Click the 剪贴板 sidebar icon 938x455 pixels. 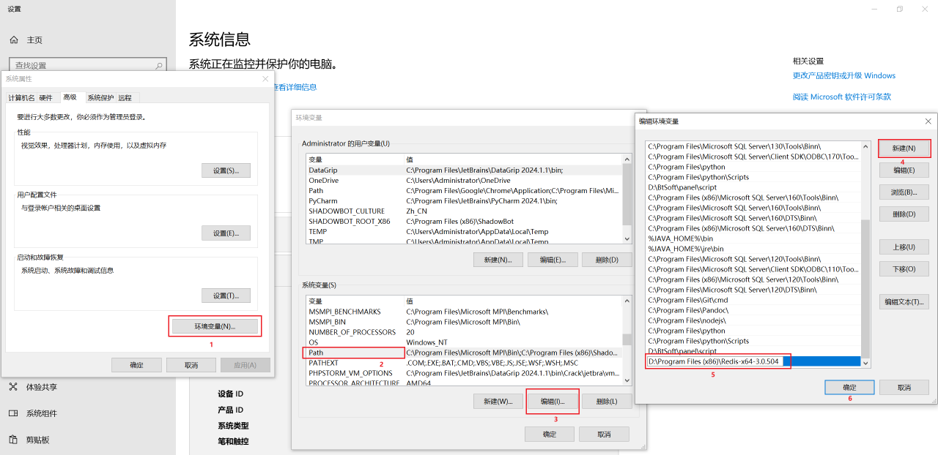(x=13, y=440)
